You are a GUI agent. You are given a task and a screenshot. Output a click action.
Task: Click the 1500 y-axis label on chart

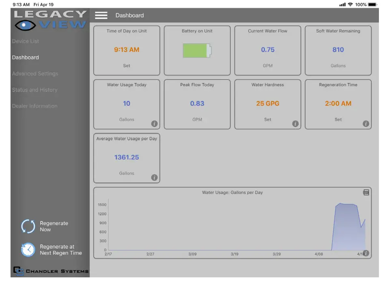pos(102,205)
